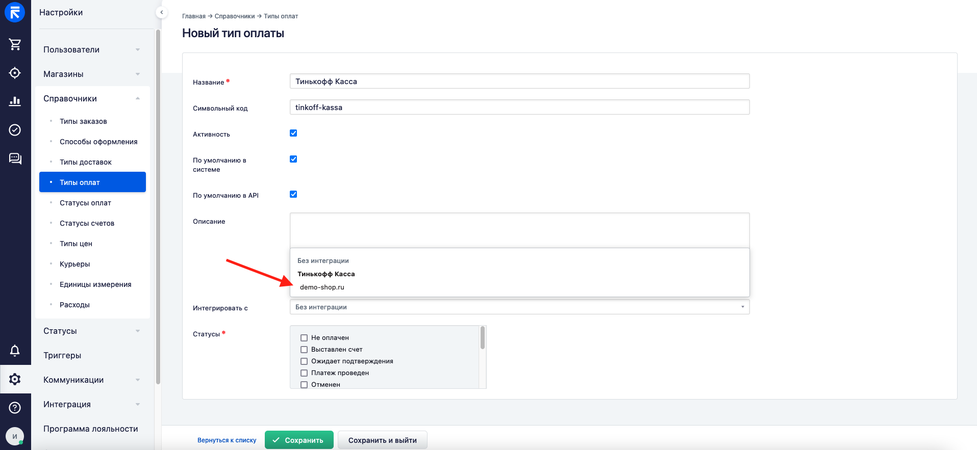This screenshot has height=450, width=977.
Task: Click the settings sidebar scrollbar
Action: [158, 206]
